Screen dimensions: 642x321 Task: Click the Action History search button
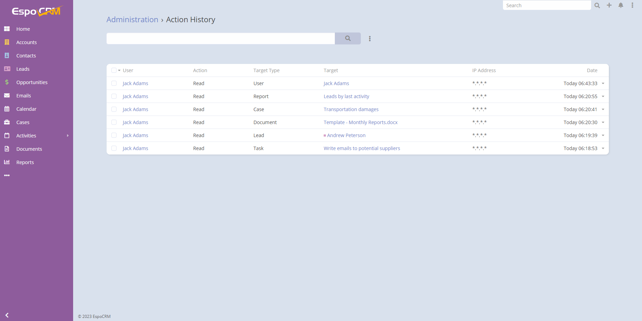pos(347,38)
